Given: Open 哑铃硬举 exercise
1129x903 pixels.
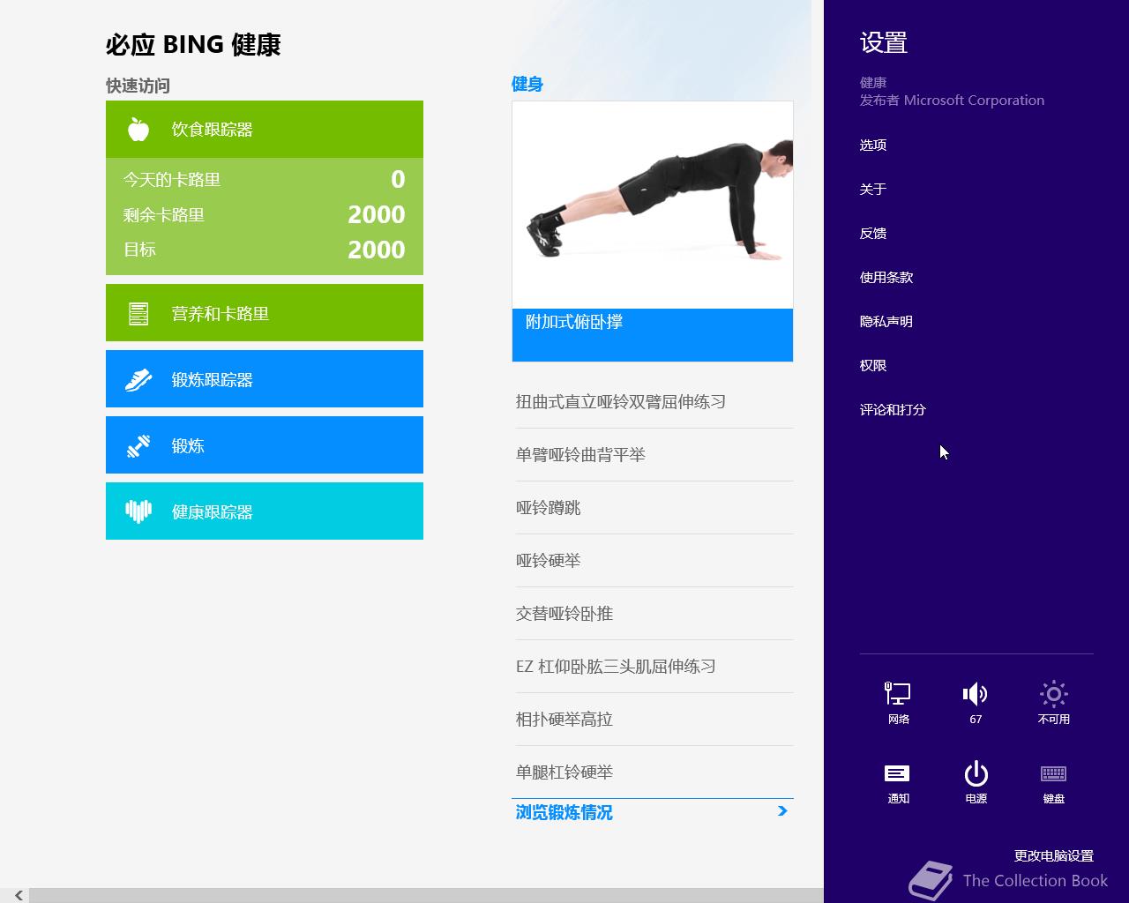Looking at the screenshot, I should tap(654, 561).
